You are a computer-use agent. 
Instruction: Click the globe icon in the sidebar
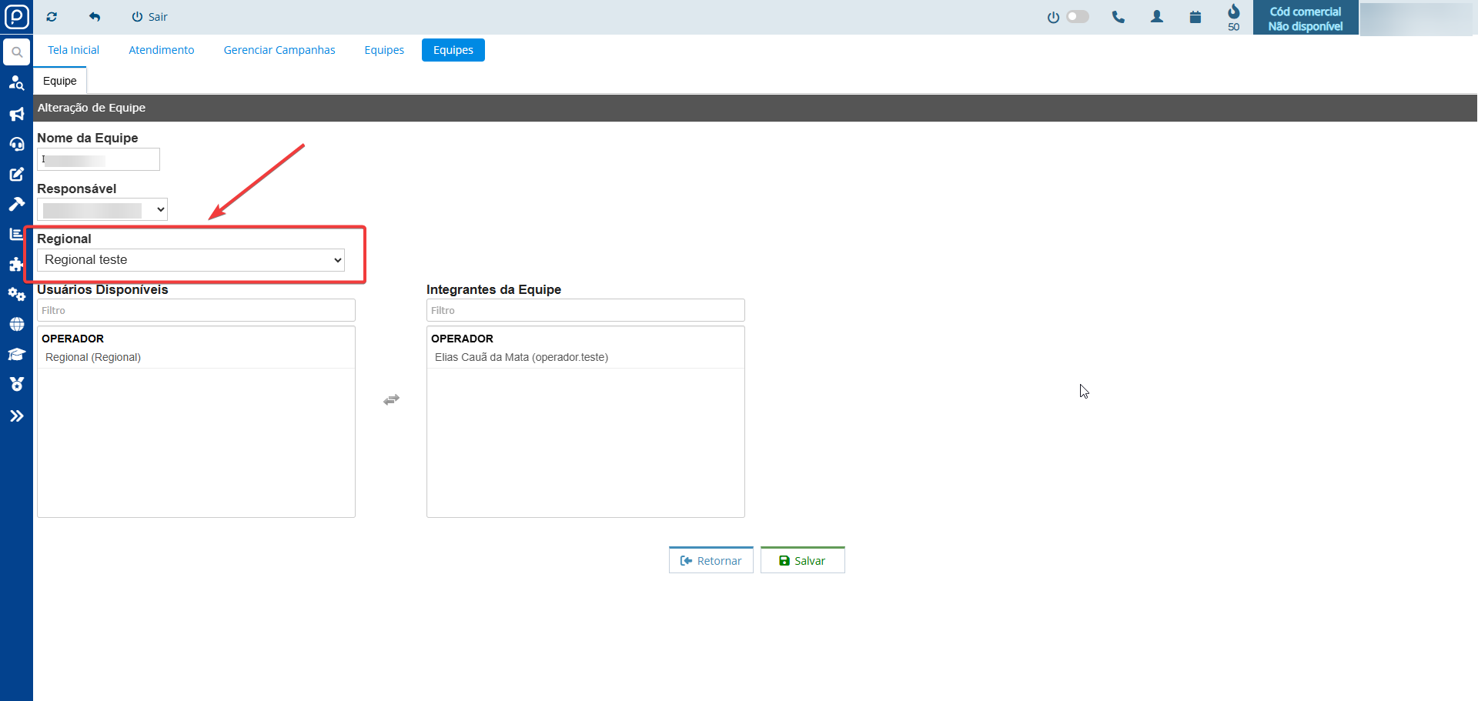click(x=16, y=325)
